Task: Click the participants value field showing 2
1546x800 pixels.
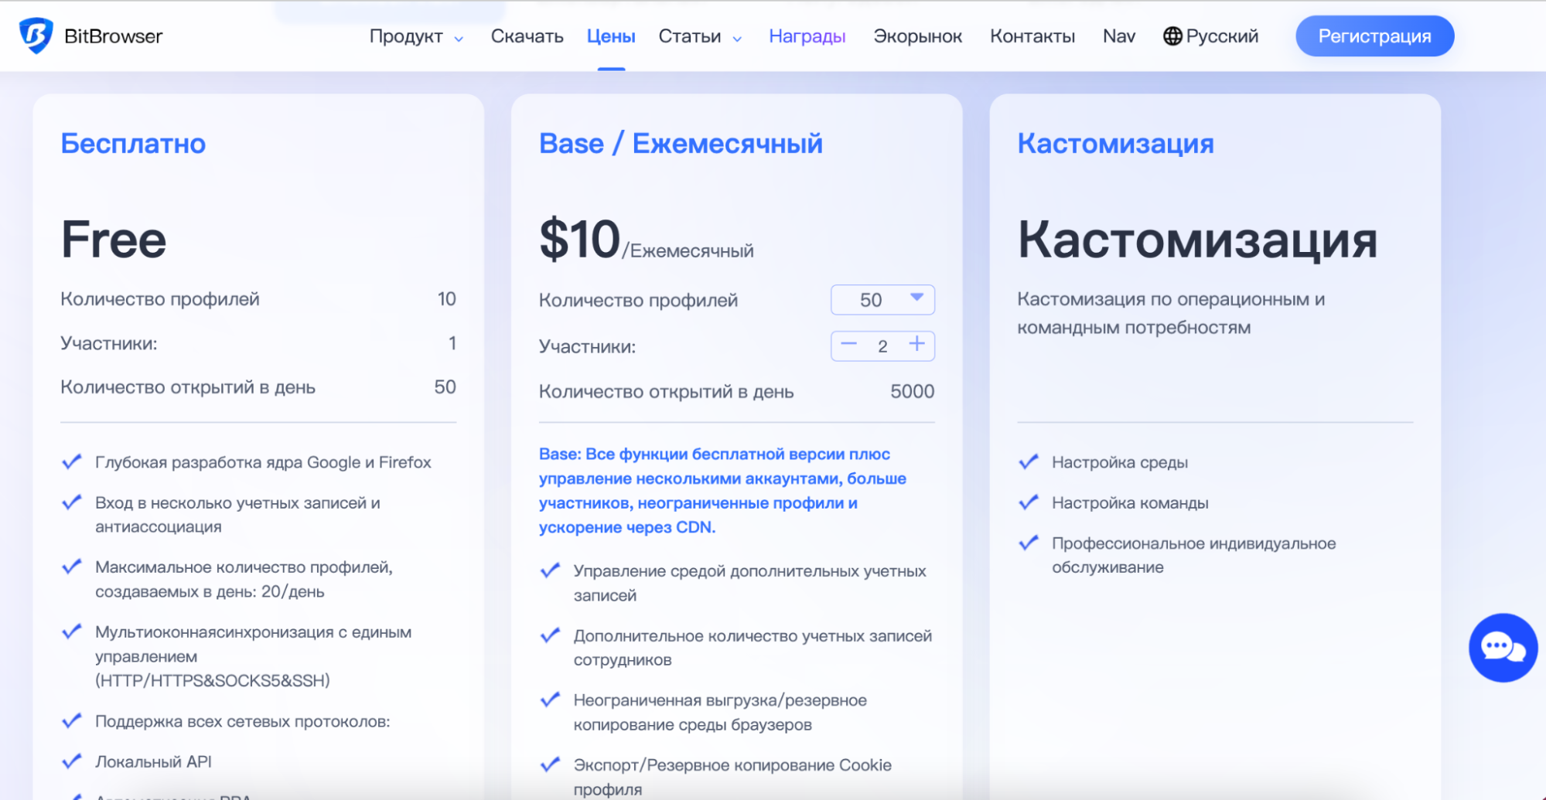Action: coord(882,346)
